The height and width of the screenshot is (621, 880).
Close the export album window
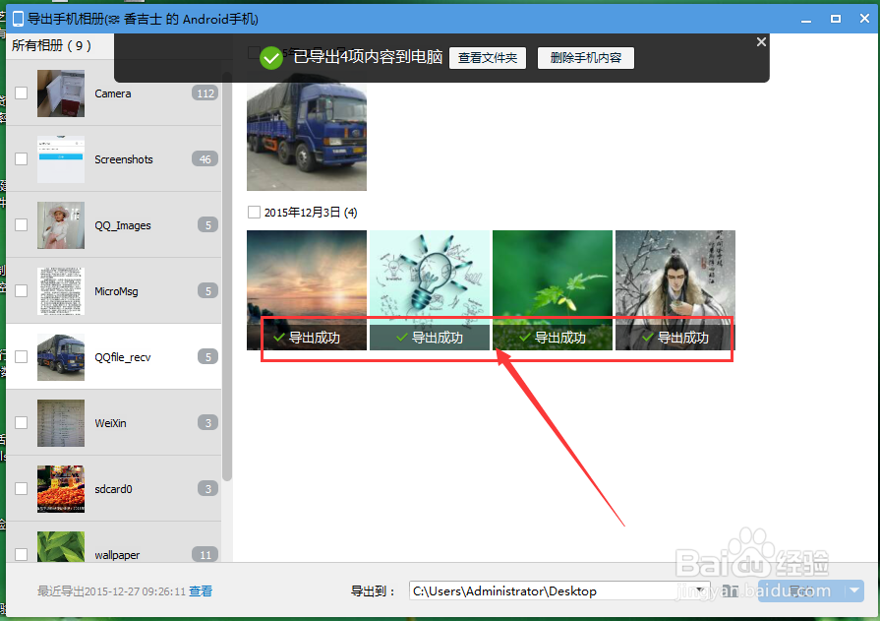(x=864, y=19)
